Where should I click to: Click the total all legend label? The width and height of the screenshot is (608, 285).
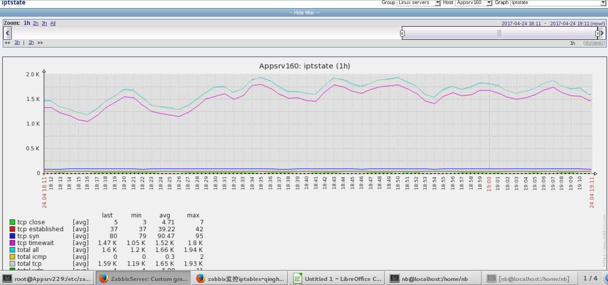[28, 250]
